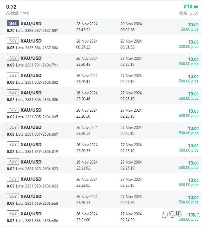Image resolution: width=202 pixels, height=227 pixels.
Task: Select trade with price 2631.823-2636.823 opened 23:21:05
Action: click(x=101, y=182)
